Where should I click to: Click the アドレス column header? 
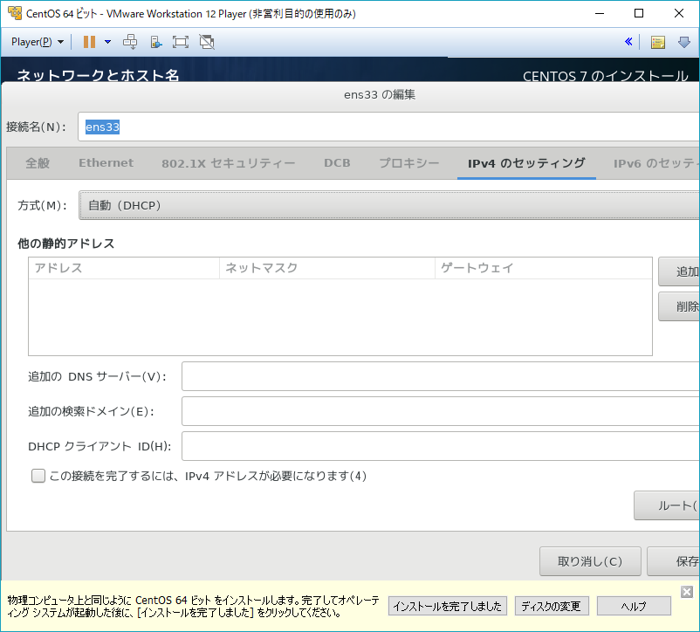pos(124,268)
